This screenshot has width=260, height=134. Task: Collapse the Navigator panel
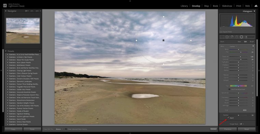point(5,11)
